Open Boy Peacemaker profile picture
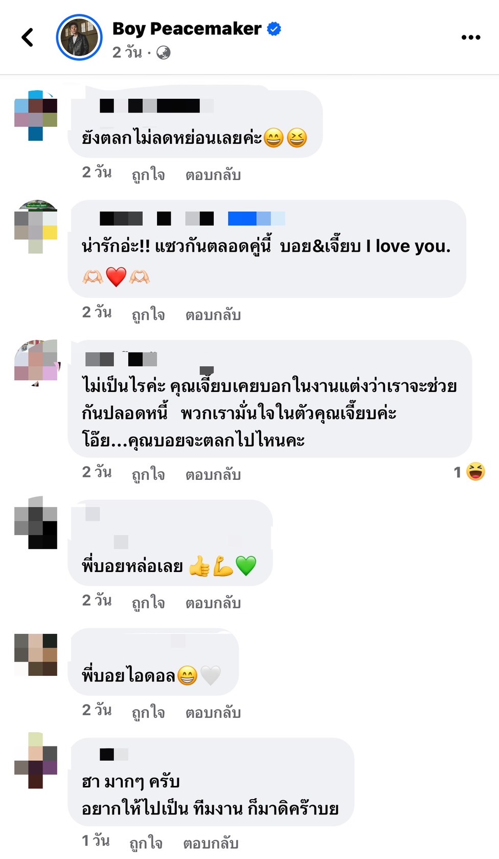The image size is (499, 859). click(x=79, y=37)
